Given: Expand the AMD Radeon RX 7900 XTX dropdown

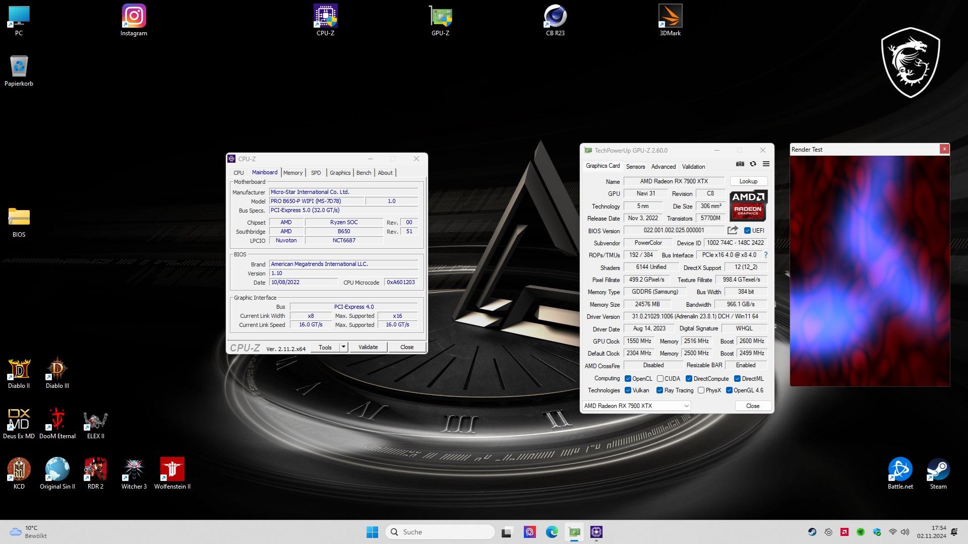Looking at the screenshot, I should [686, 406].
